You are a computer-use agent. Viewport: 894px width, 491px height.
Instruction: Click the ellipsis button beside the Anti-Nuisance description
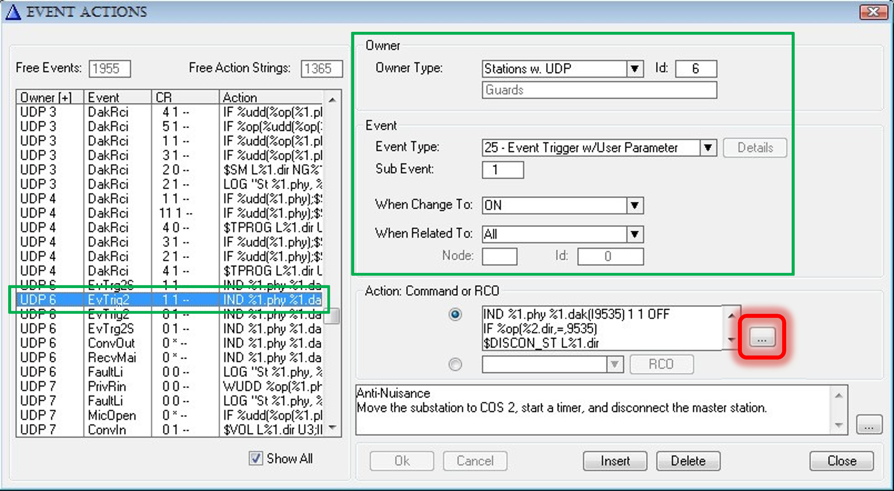[x=869, y=425]
